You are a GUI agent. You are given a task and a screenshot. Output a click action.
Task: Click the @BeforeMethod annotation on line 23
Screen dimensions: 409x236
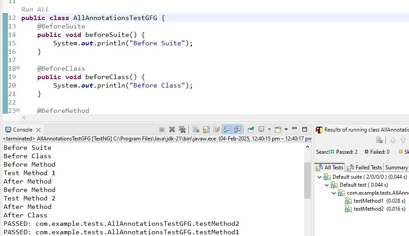coord(63,111)
